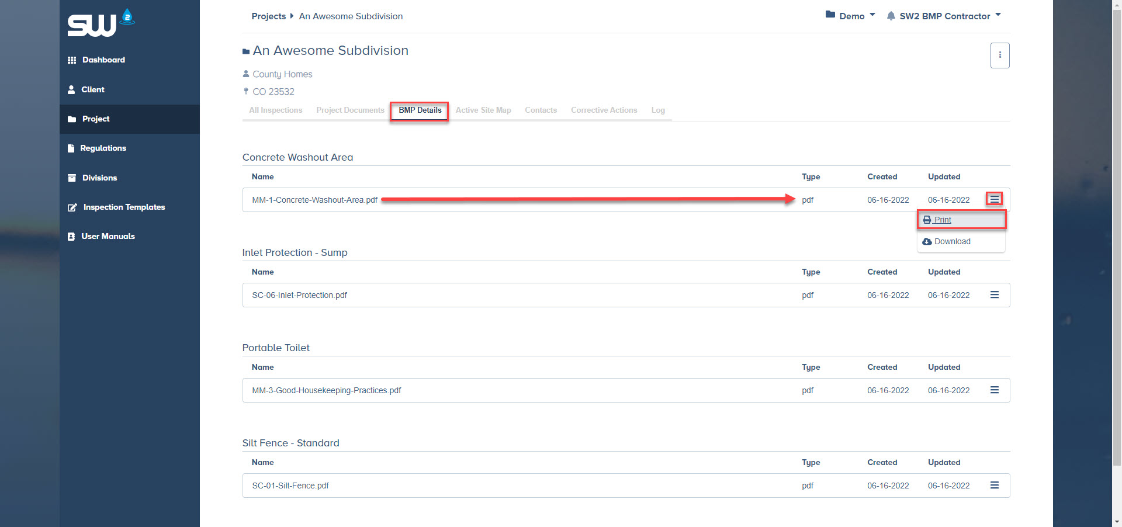The image size is (1122, 527).
Task: Click the SW2 logo in sidebar
Action: pos(101,23)
